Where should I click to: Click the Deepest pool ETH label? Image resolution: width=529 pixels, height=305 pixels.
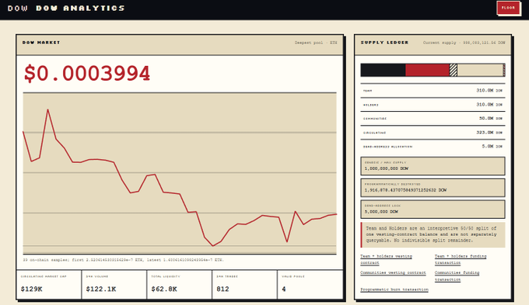(x=316, y=43)
